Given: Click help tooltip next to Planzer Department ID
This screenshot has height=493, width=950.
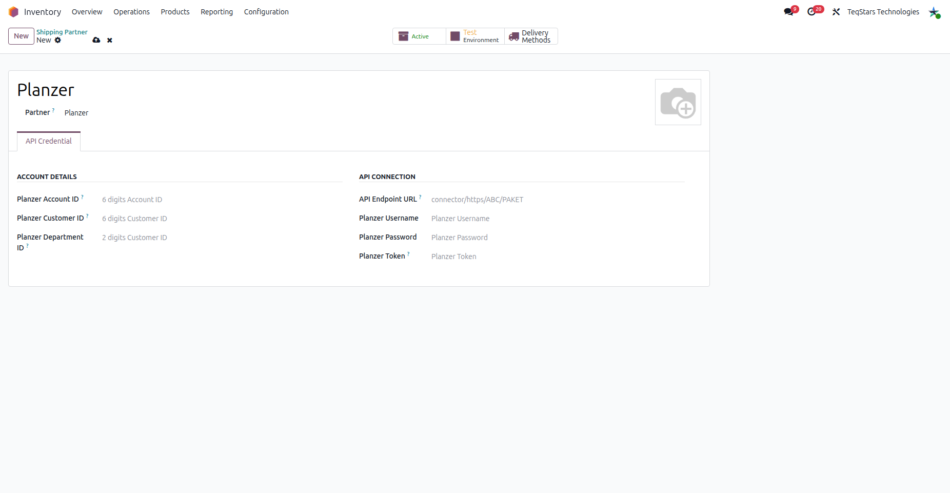Looking at the screenshot, I should [x=27, y=245].
